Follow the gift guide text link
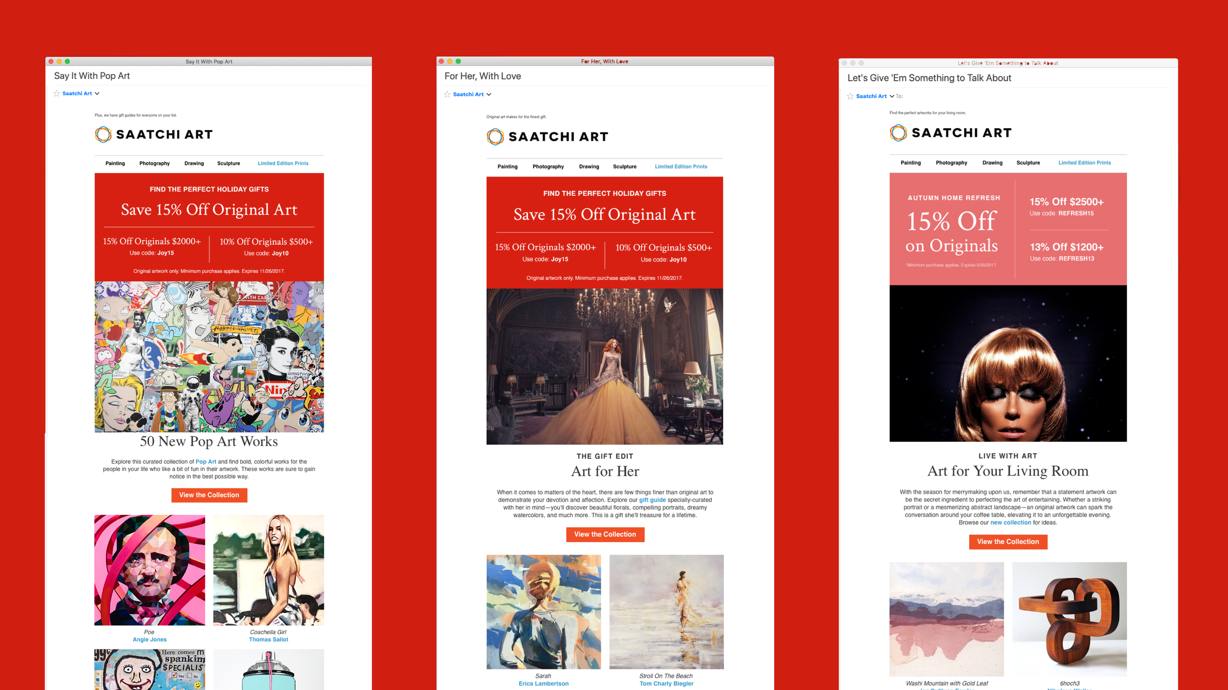The image size is (1228, 690). pyautogui.click(x=652, y=500)
